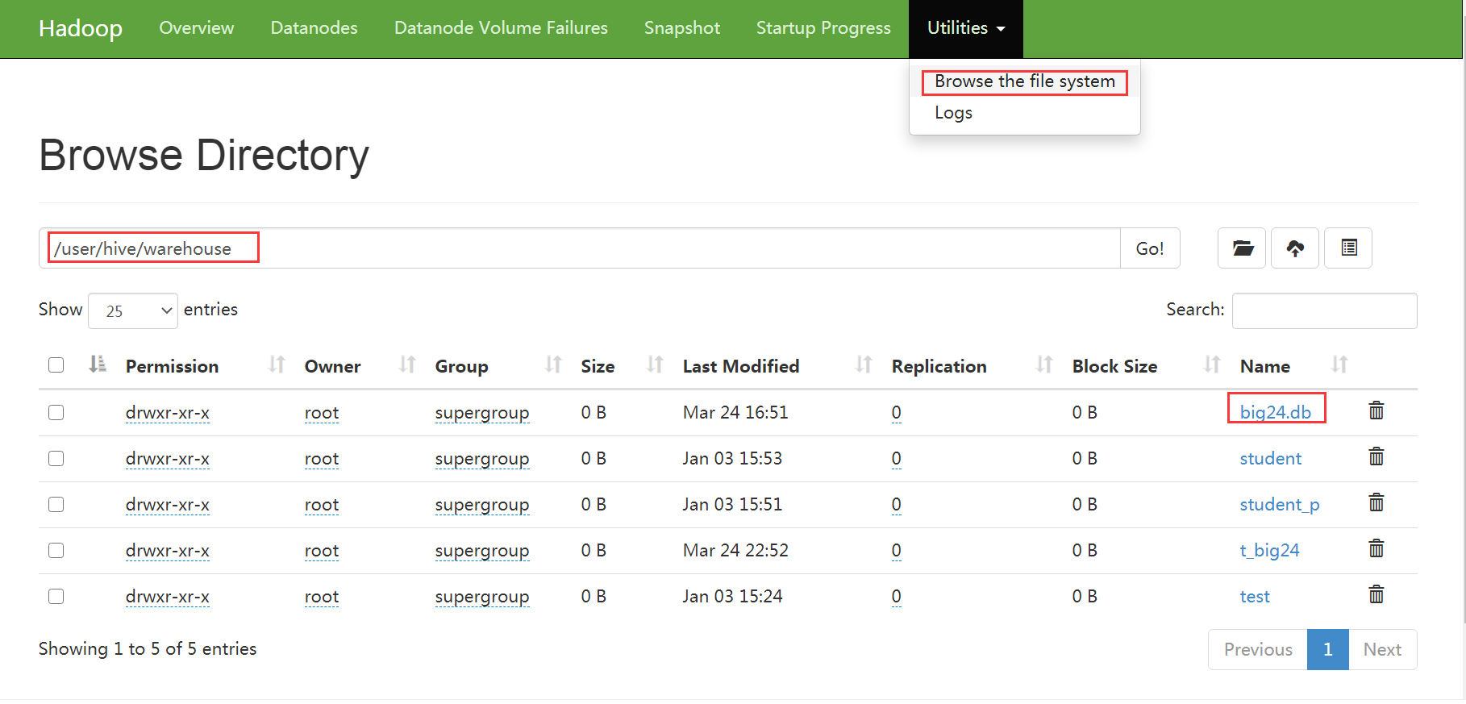Click 'Jan 03 15:24' modified date cell
1466x704 pixels.
(732, 596)
